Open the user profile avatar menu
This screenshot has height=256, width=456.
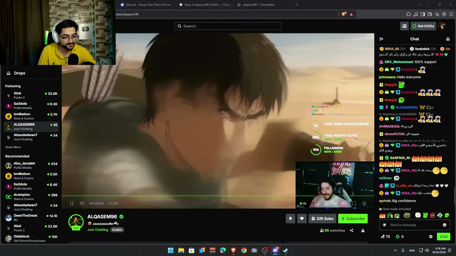click(442, 26)
